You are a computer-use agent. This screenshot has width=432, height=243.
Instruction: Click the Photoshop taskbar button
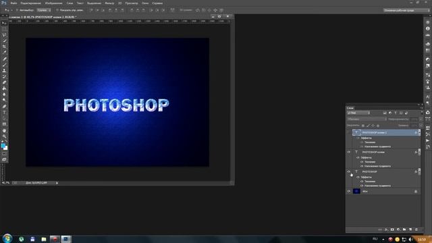66,239
